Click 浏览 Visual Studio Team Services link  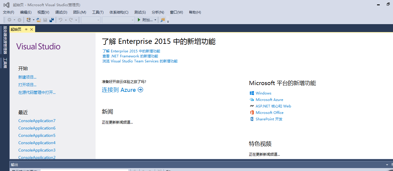coord(140,61)
